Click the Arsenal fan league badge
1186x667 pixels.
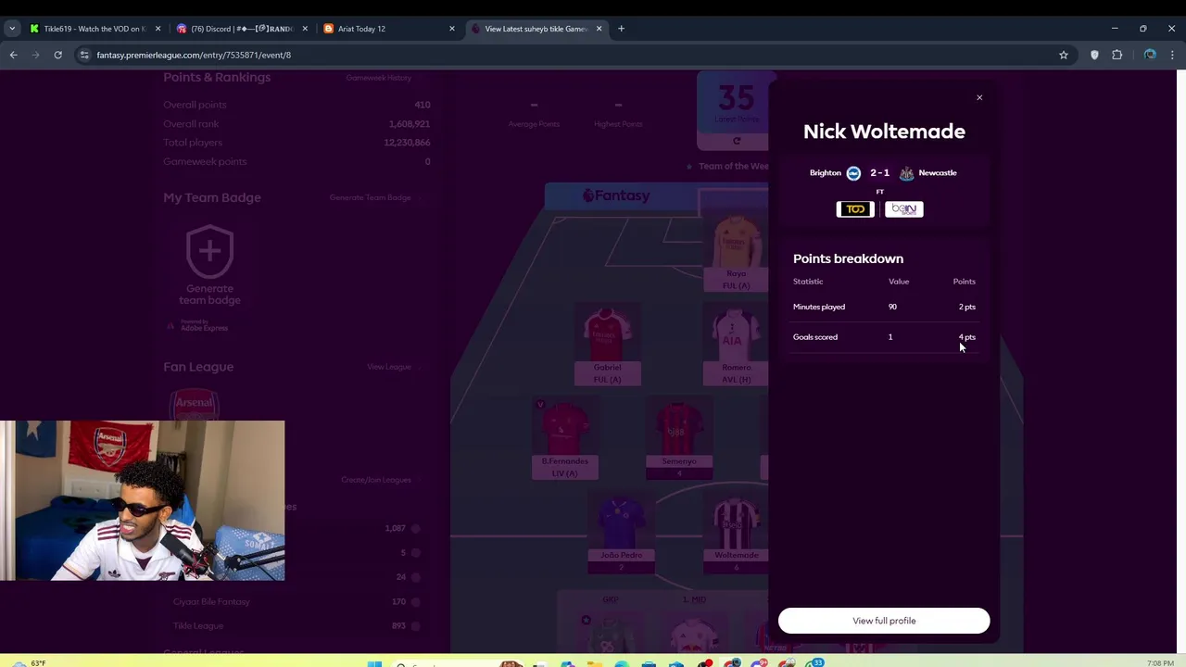click(x=195, y=405)
